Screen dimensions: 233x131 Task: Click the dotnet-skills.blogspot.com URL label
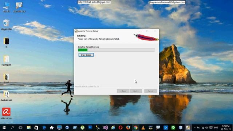coord(94,2)
